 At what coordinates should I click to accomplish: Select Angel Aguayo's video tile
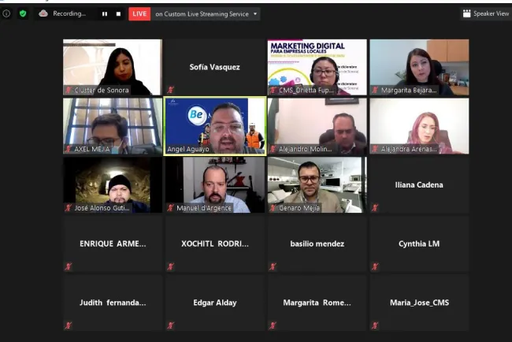click(x=214, y=125)
